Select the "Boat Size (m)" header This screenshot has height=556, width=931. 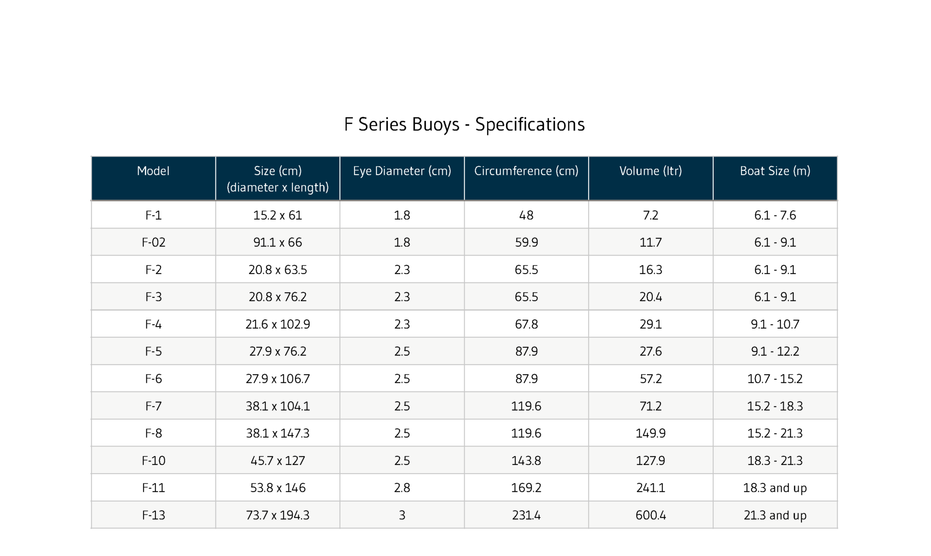[775, 171]
